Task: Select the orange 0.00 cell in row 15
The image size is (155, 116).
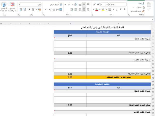Action: (x=70, y=77)
